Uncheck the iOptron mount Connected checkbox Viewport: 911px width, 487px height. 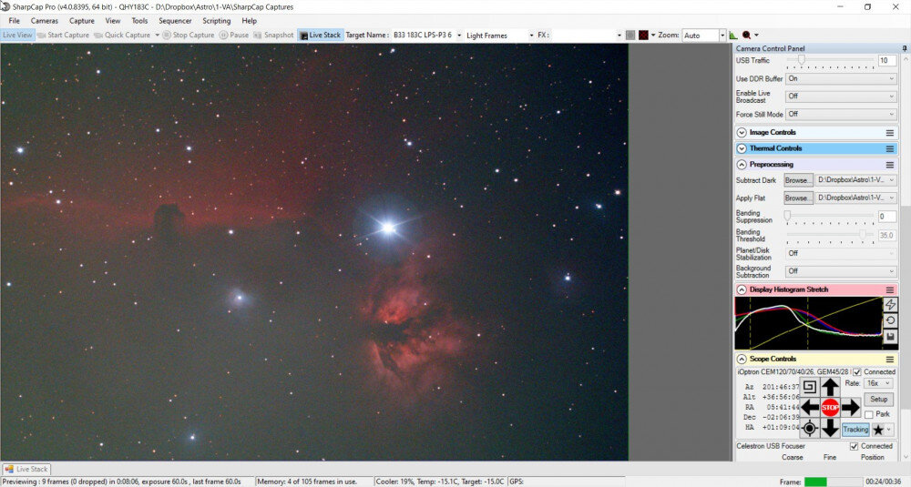[857, 372]
